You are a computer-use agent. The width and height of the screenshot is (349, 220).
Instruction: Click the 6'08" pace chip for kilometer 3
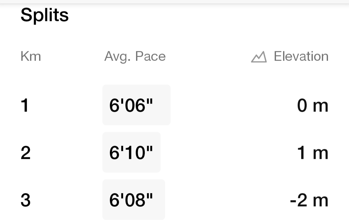click(134, 199)
